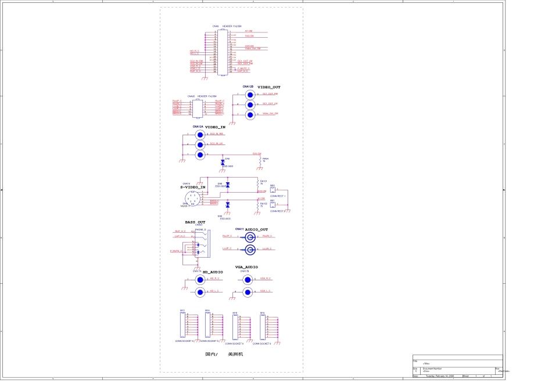Click the AUDIO_OUT section heading

256,229
